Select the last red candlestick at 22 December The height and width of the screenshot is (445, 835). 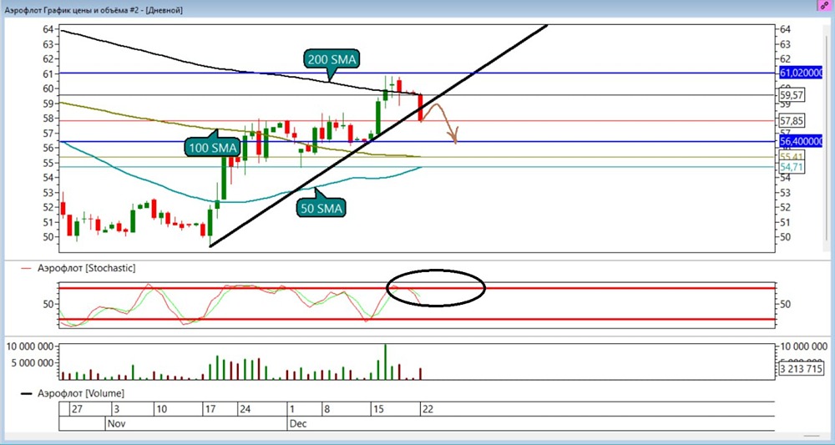pyautogui.click(x=420, y=108)
